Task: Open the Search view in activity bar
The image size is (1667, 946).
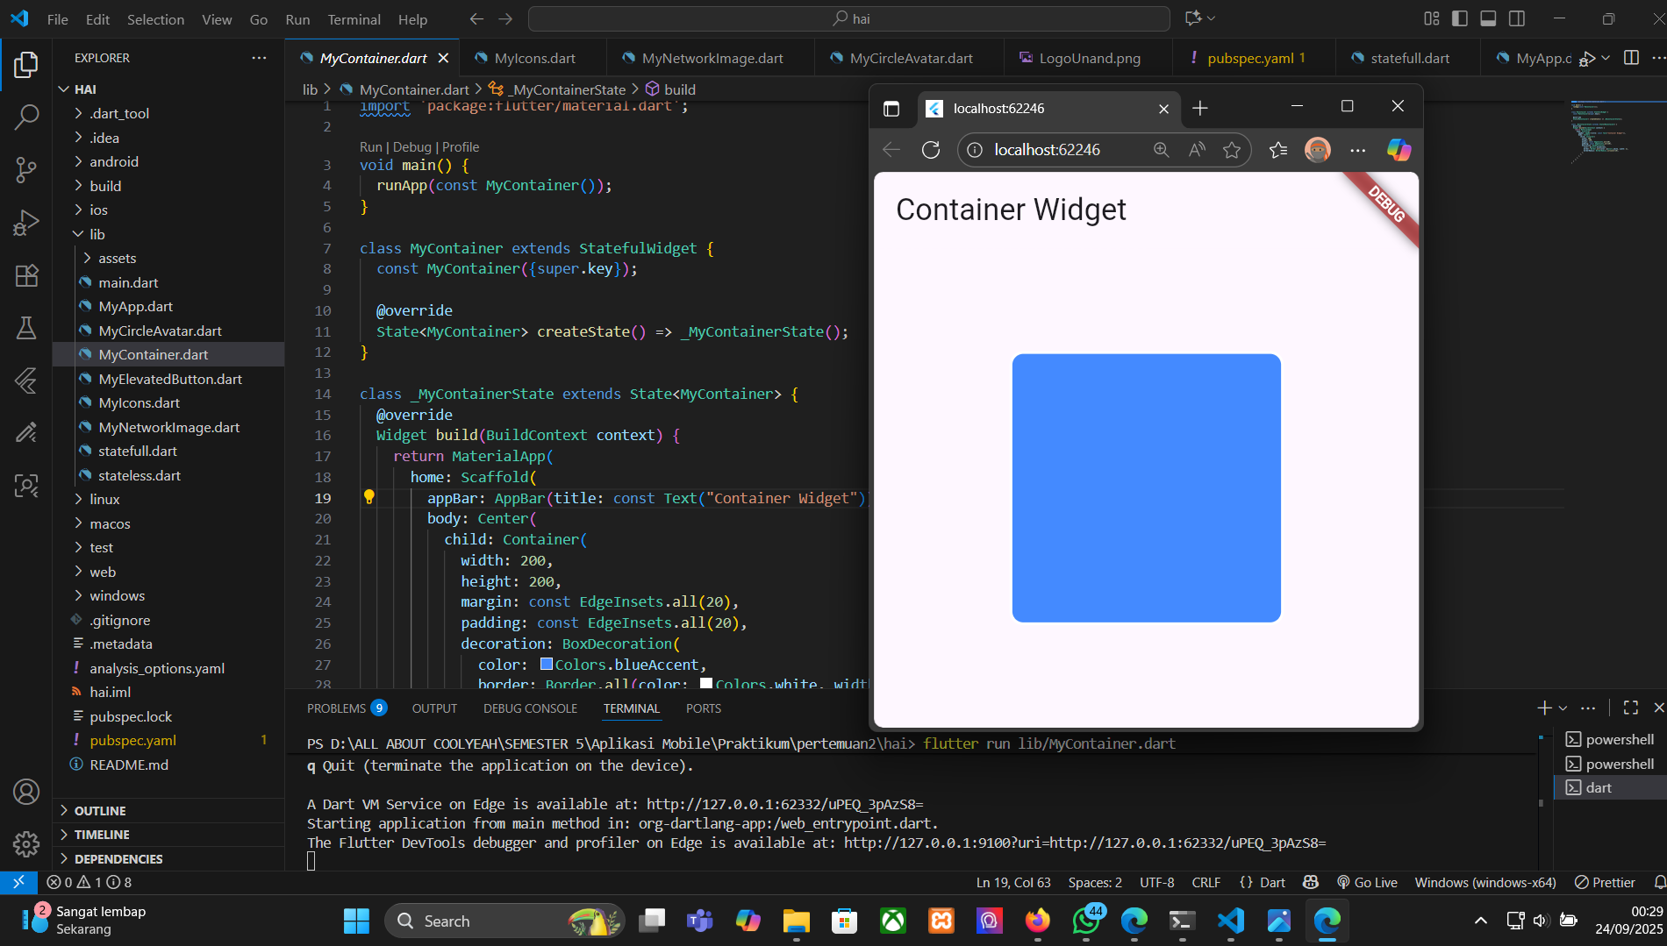Action: (x=26, y=116)
